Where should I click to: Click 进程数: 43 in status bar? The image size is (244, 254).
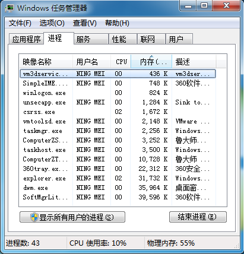click(x=23, y=243)
